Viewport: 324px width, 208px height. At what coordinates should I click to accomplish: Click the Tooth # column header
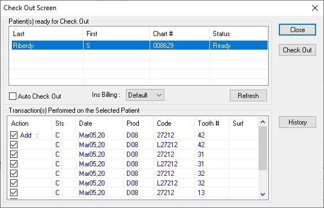211,123
